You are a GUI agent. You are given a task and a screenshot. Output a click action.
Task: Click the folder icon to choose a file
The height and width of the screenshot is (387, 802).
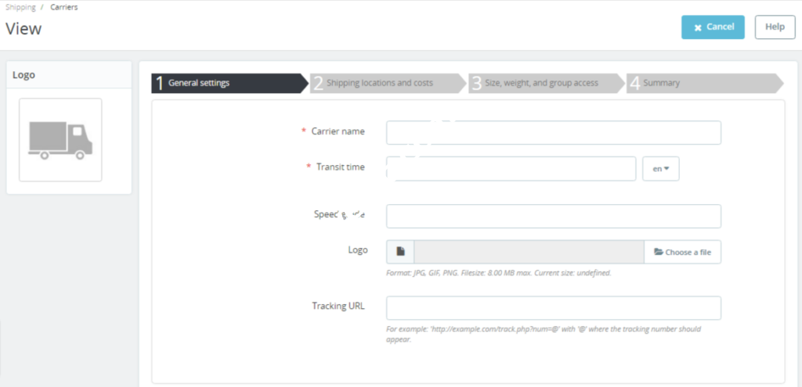coord(659,252)
